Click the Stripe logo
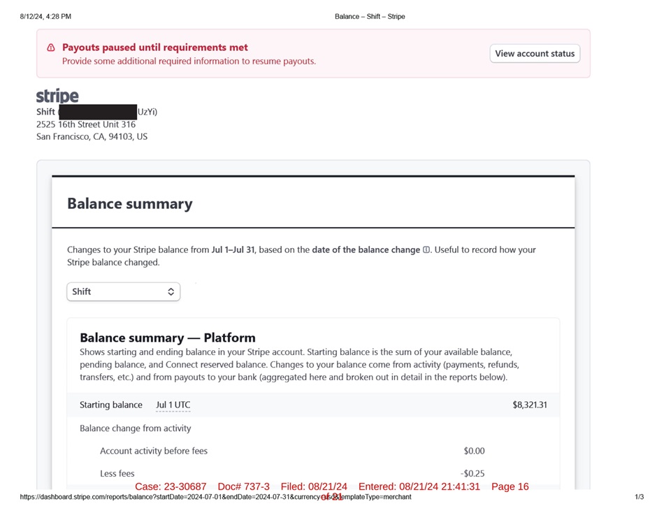Image resolution: width=664 pixels, height=513 pixels. 57,96
